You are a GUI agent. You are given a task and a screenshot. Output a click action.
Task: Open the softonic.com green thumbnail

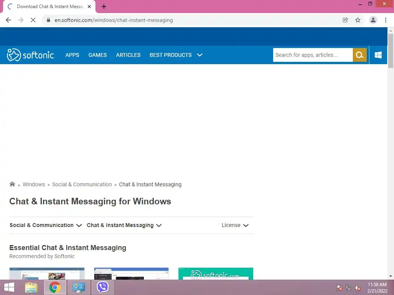[x=215, y=273]
